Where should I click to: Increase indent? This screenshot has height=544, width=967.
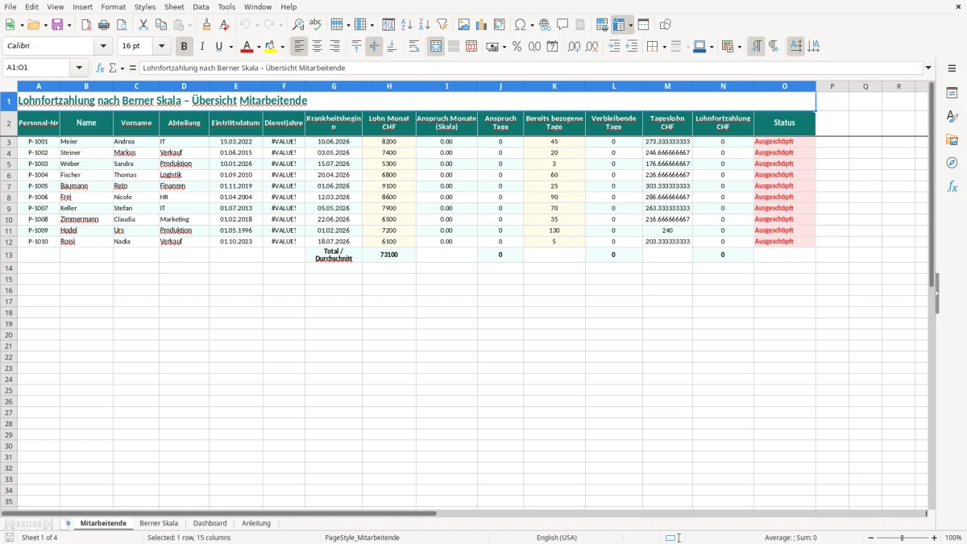point(614,47)
